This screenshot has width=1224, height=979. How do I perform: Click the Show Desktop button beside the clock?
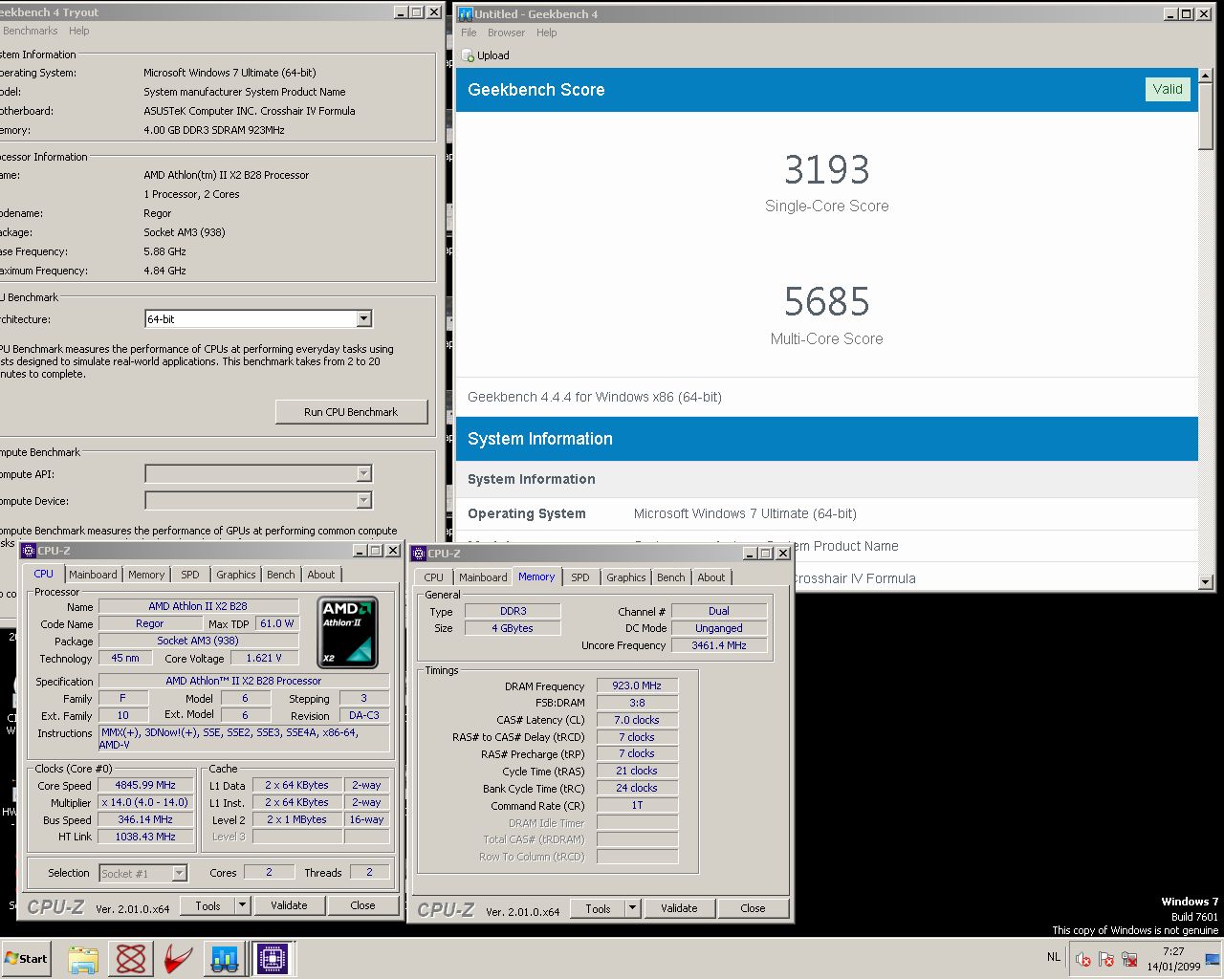tap(1213, 959)
